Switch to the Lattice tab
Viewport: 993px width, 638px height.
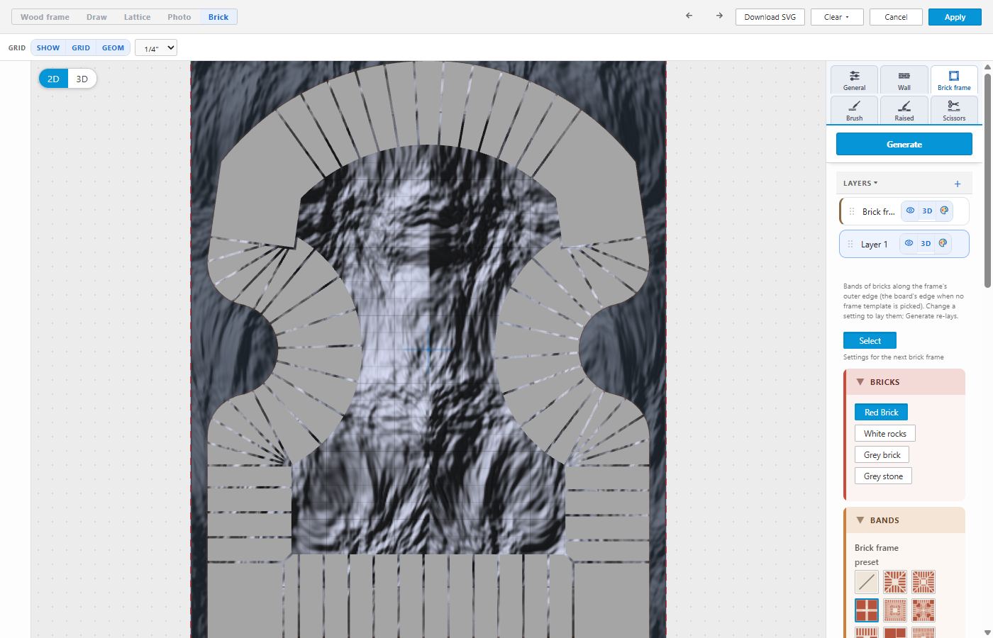[137, 17]
